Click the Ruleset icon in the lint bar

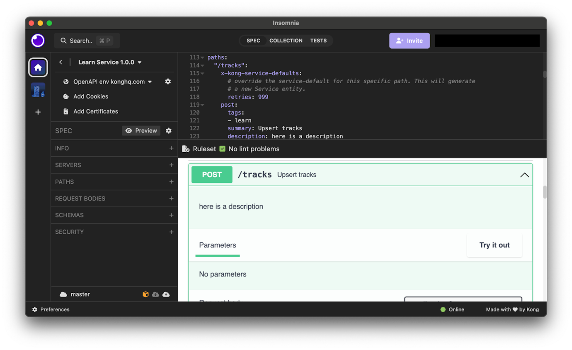click(x=187, y=149)
